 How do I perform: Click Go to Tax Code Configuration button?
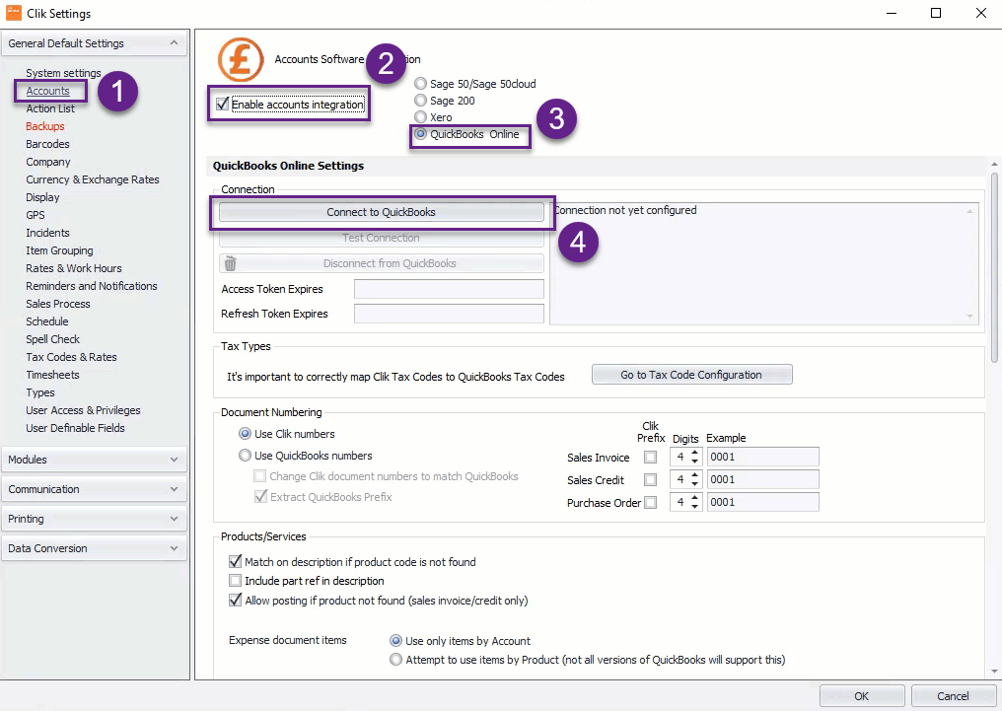click(x=691, y=375)
